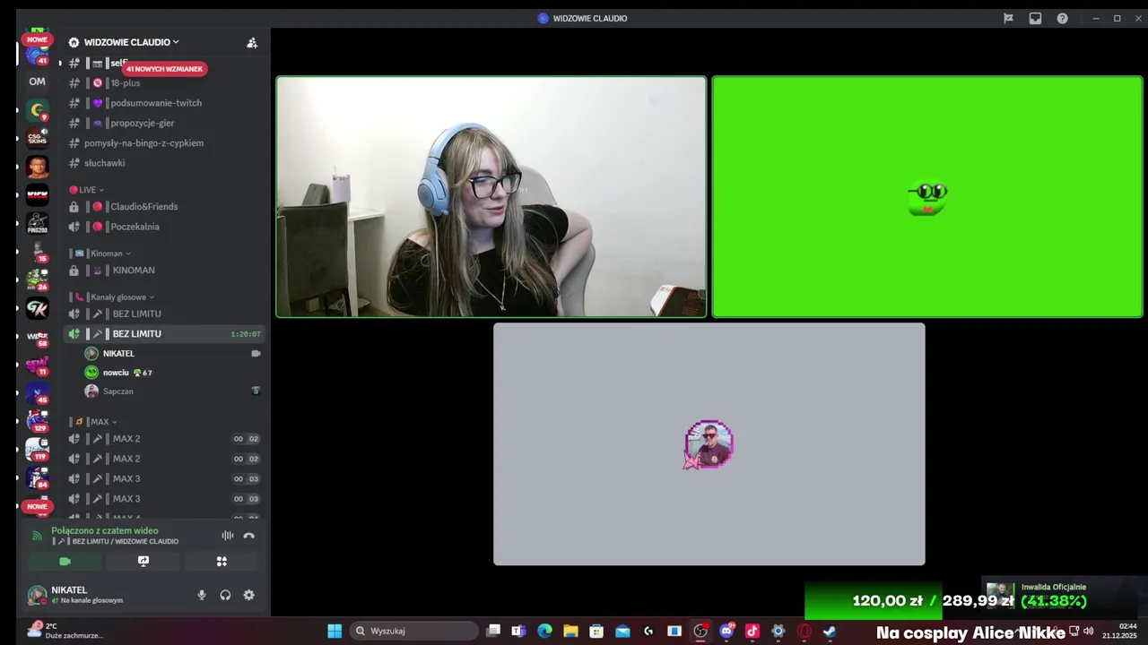Open the share screen button
This screenshot has width=1148, height=645.
click(x=143, y=562)
